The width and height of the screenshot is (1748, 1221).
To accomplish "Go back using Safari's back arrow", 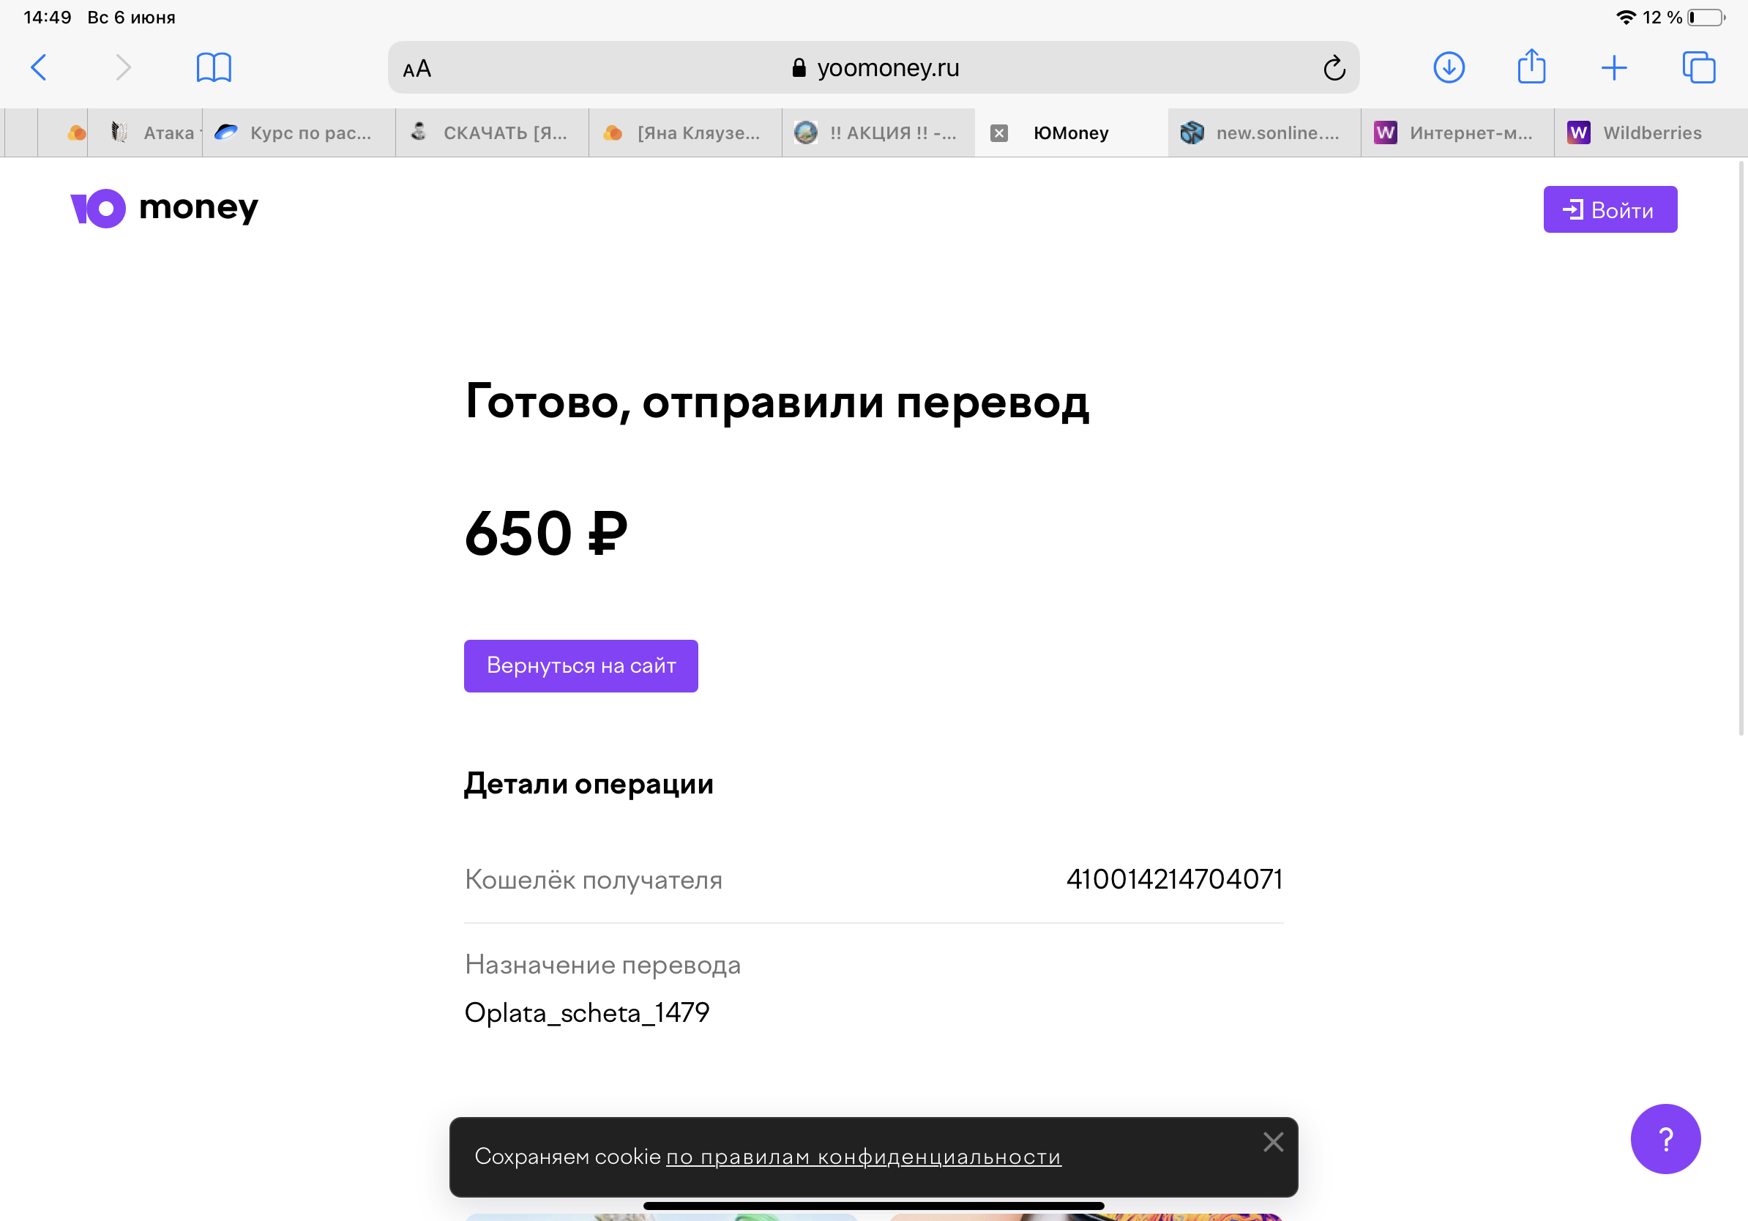I will click(x=39, y=68).
